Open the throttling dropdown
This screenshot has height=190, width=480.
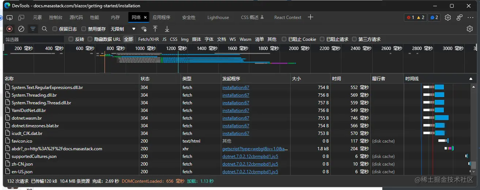coord(123,29)
